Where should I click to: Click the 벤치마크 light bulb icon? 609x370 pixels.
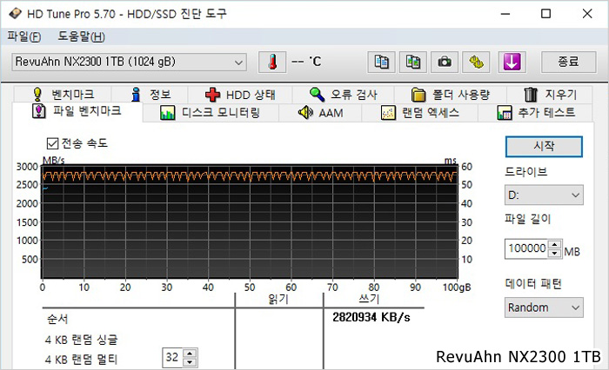(37, 95)
